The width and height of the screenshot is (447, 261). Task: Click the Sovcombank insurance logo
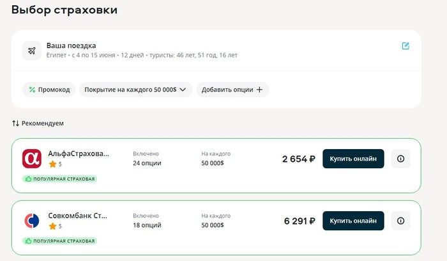(x=31, y=220)
